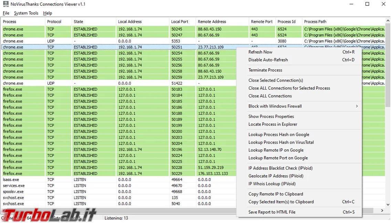391x223 pixels.
Task: Choose Lookup Remote Port on Google
Action: (x=299, y=158)
